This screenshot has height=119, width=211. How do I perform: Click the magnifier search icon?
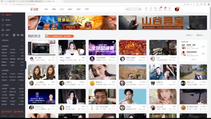[140, 9]
